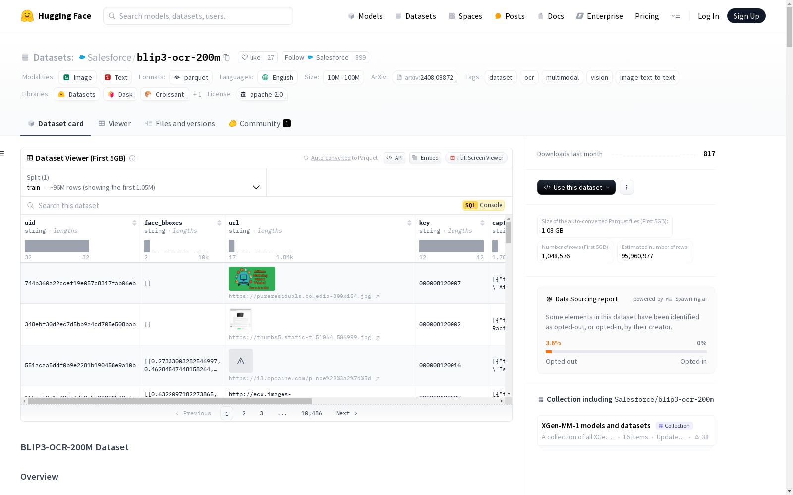Open the Croissant library tag dropdown
This screenshot has height=495, width=793.
[x=165, y=94]
